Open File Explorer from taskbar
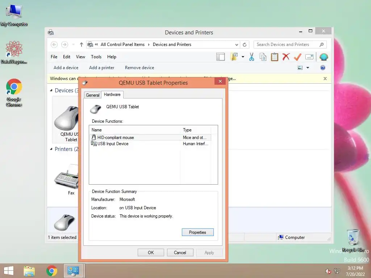This screenshot has width=371, height=278. coord(29,271)
